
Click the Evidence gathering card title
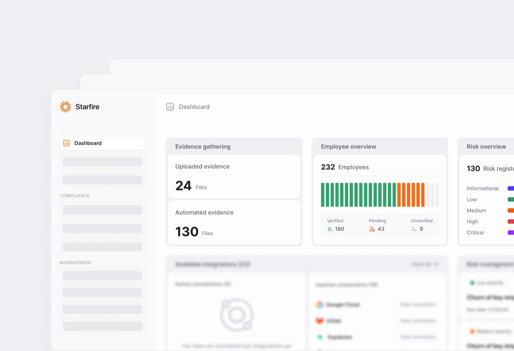pos(203,146)
